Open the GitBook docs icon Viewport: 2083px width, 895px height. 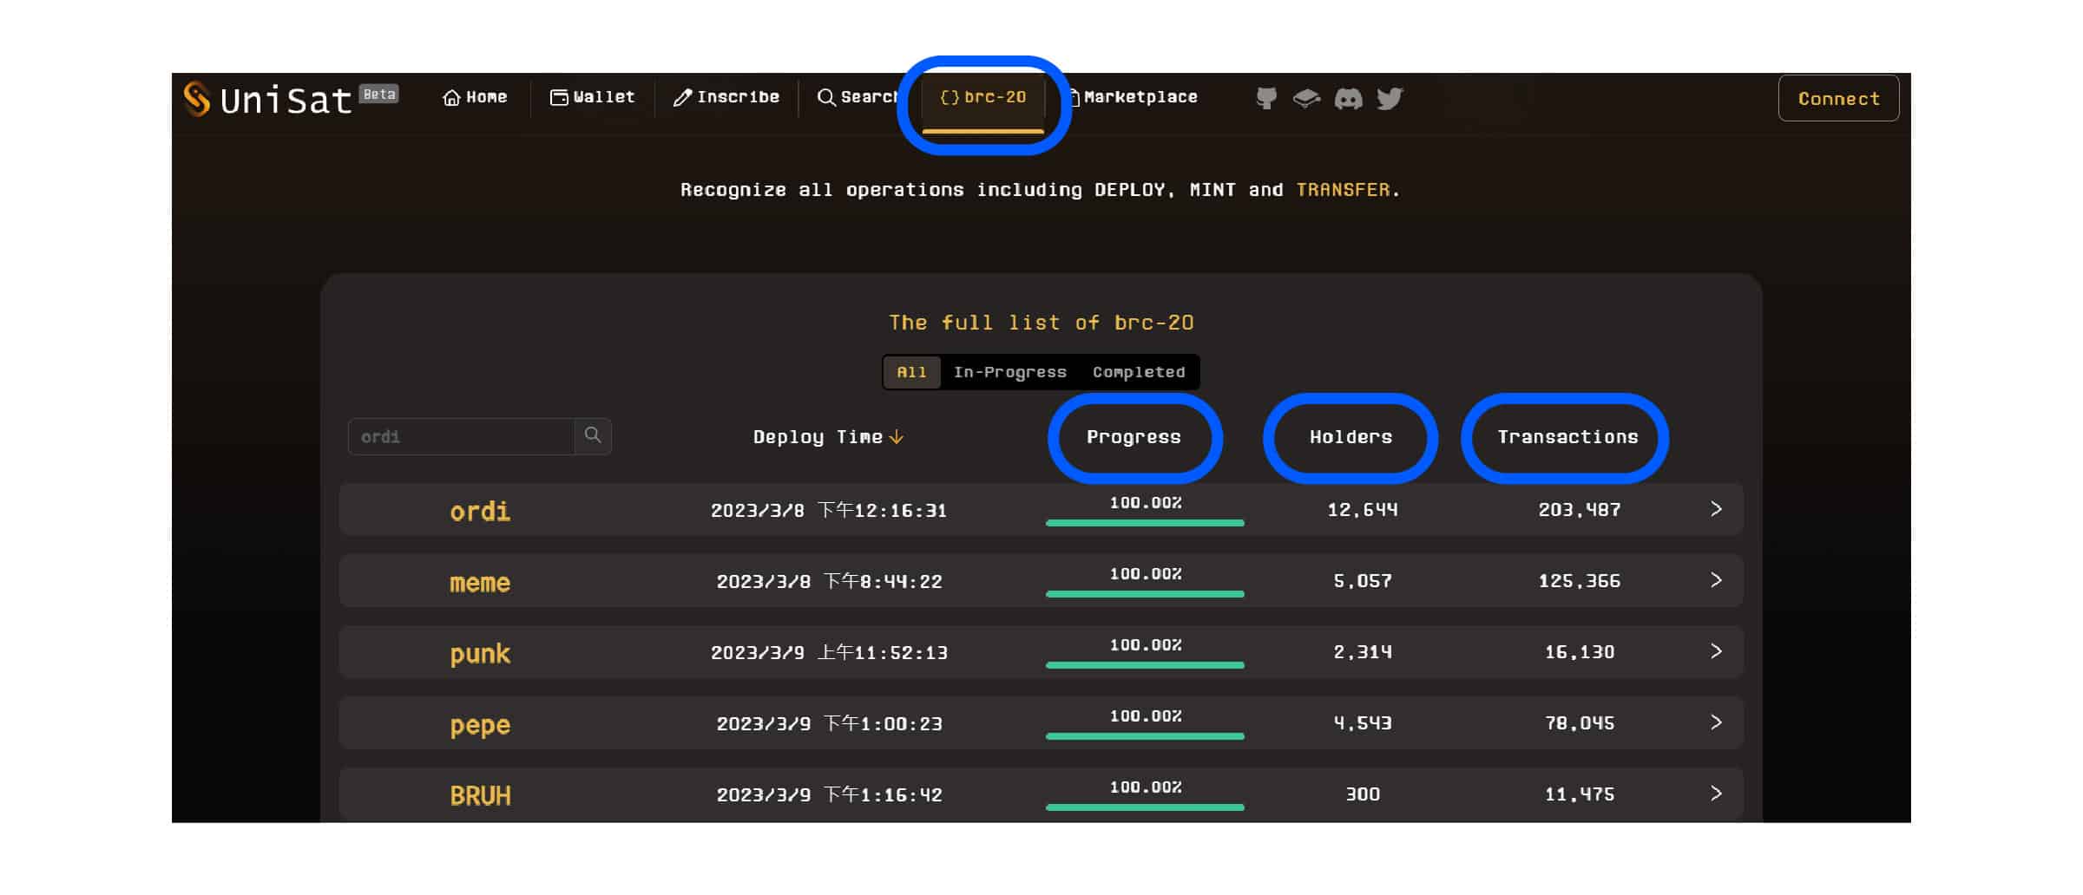1306,98
